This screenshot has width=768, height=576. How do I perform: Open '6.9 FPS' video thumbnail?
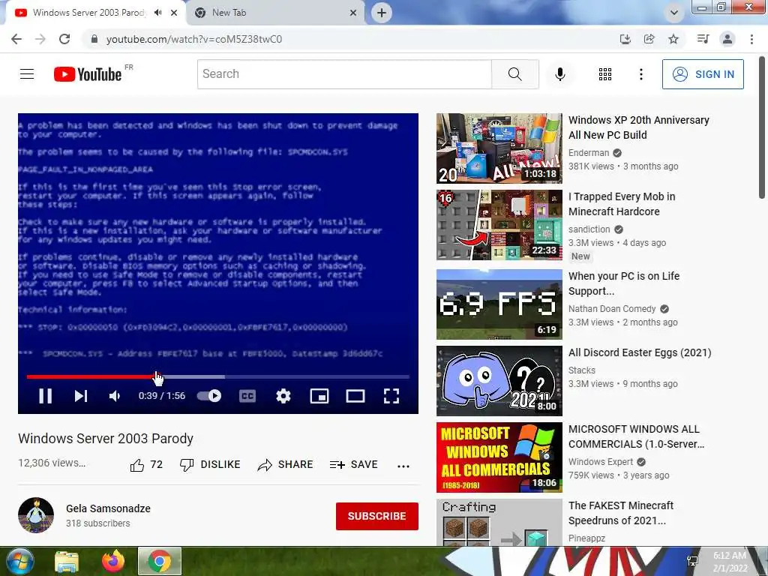pos(499,304)
